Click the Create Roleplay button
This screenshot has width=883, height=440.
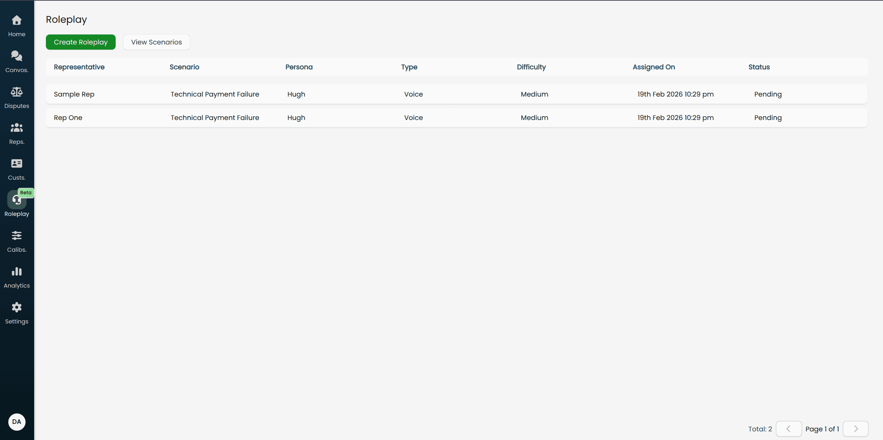80,42
